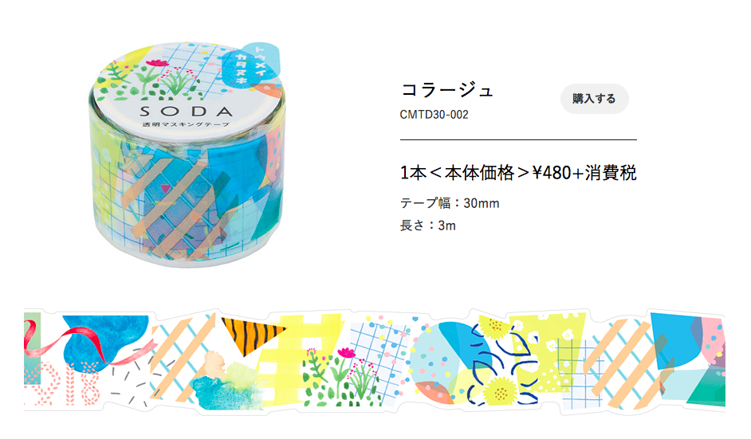This screenshot has height=439, width=751.
Task: Select the コラージュ product title
Action: click(446, 90)
